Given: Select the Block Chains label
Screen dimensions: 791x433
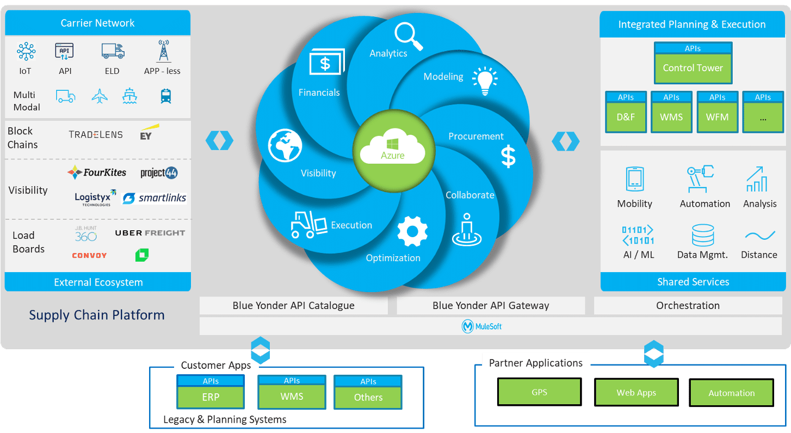Looking at the screenshot, I should (x=23, y=138).
